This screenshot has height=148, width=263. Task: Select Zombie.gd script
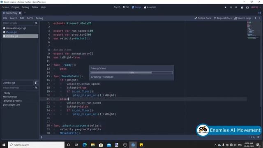[x=20, y=36]
